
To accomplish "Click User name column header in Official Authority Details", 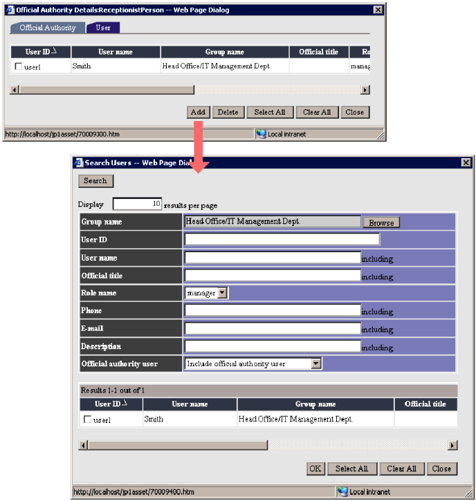I will pyautogui.click(x=116, y=52).
